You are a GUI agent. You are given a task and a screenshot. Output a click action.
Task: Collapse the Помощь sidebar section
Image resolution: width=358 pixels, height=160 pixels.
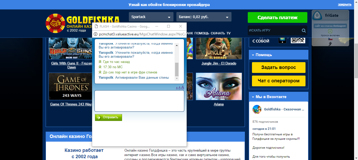point(278,55)
